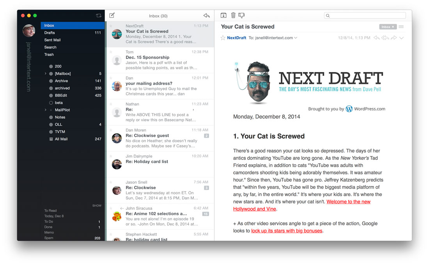Viewport: 429px width, 265px height.
Task: Select Sent Mail in the sidebar
Action: [x=52, y=40]
